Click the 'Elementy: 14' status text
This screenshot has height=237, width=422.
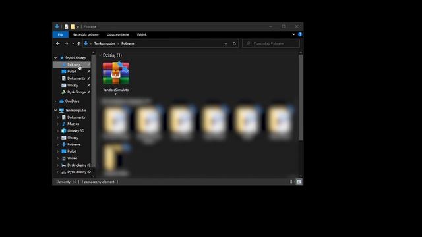[x=66, y=182]
